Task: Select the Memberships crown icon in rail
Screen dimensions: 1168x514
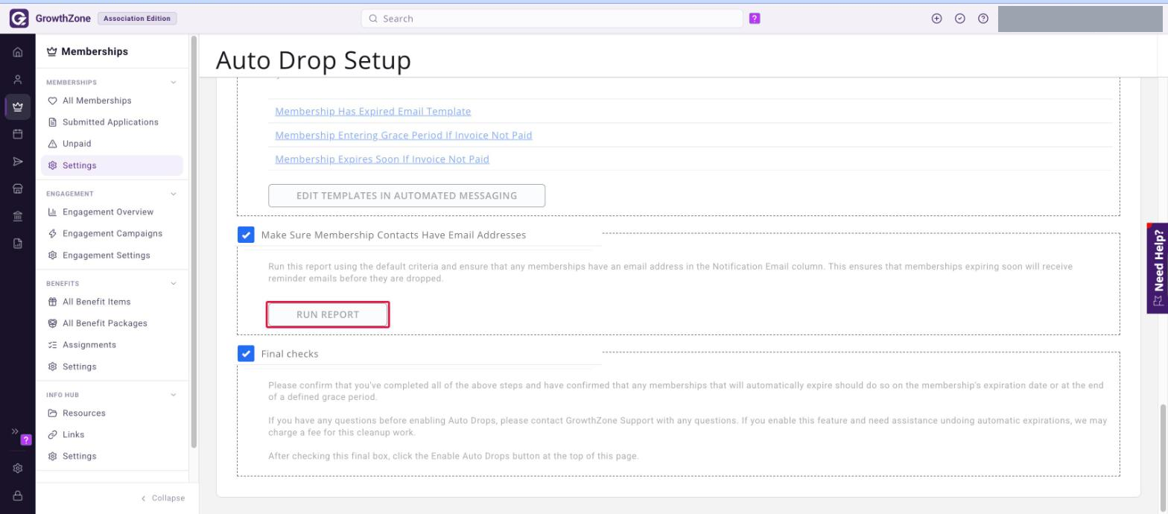Action: click(18, 107)
